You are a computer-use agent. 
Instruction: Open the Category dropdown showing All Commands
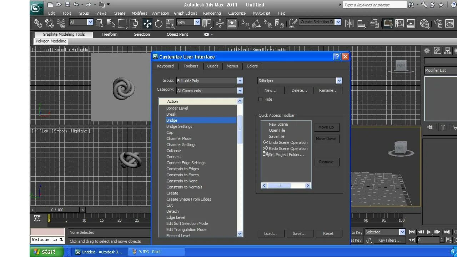tap(209, 91)
